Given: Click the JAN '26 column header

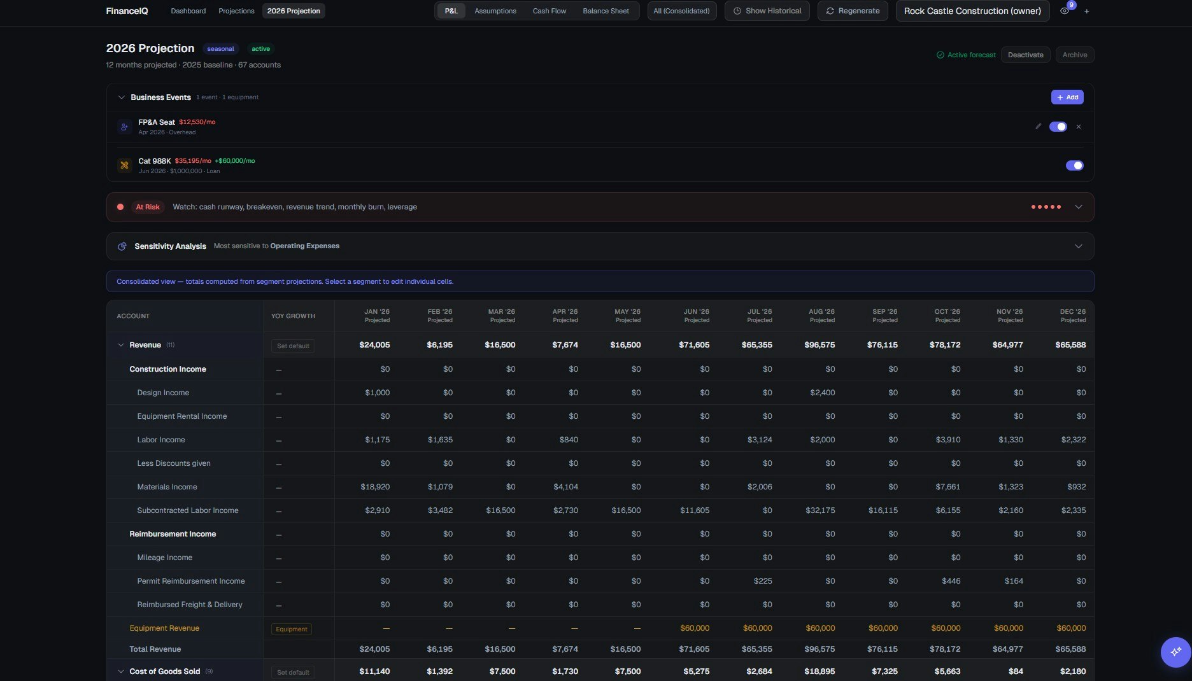Looking at the screenshot, I should click(x=376, y=316).
